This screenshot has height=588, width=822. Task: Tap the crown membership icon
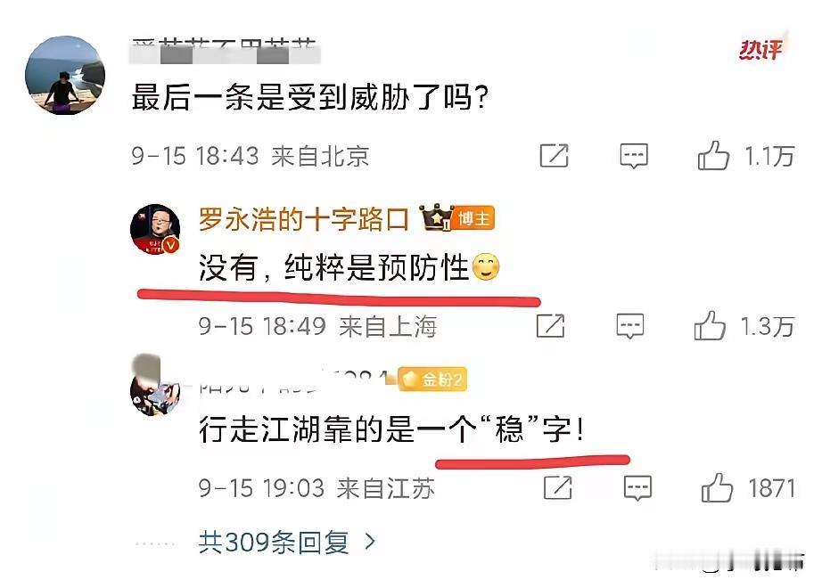pyautogui.click(x=436, y=217)
